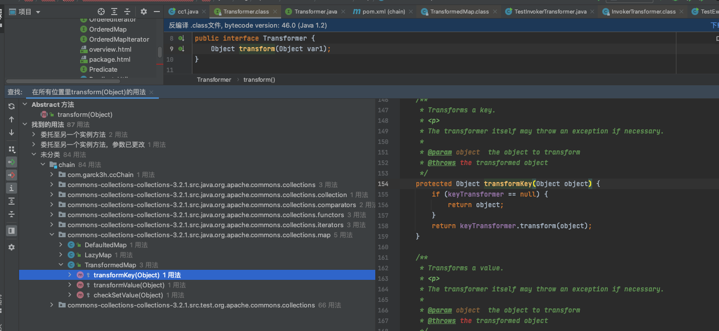Collapse the 找到的用法 node
Image resolution: width=719 pixels, height=331 pixels.
[25, 124]
